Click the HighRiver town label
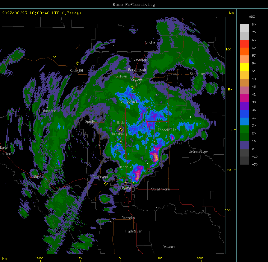 [134, 231]
